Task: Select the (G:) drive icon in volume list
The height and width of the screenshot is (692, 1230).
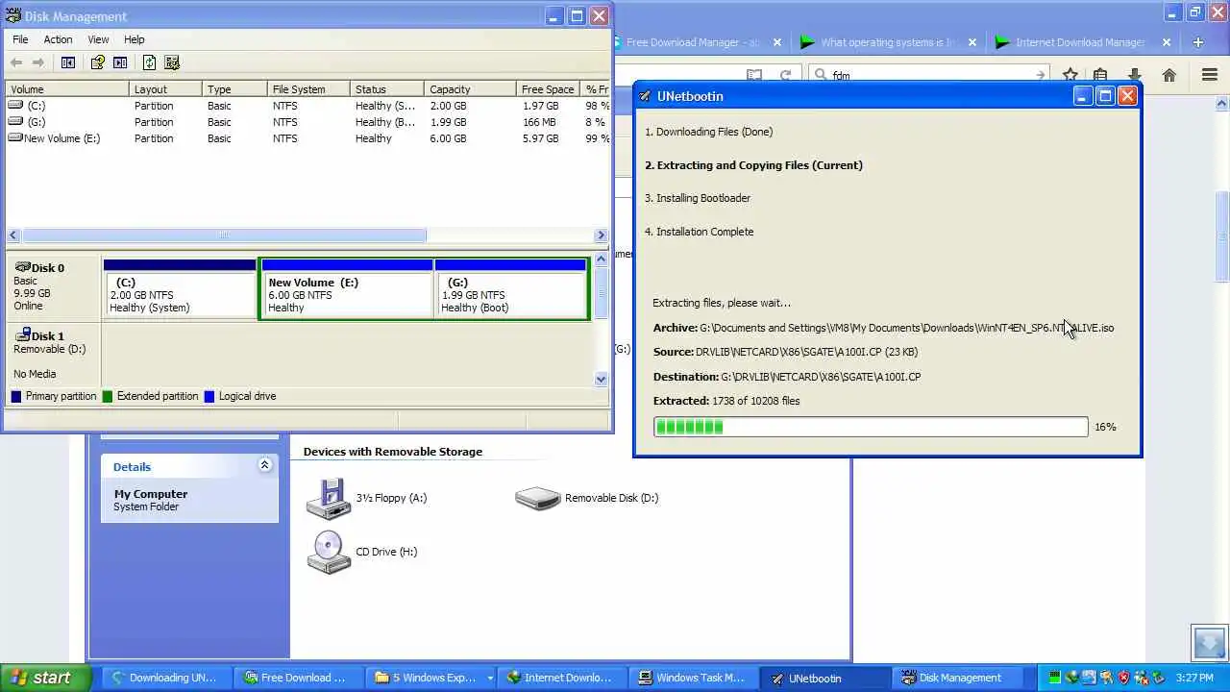Action: [15, 122]
